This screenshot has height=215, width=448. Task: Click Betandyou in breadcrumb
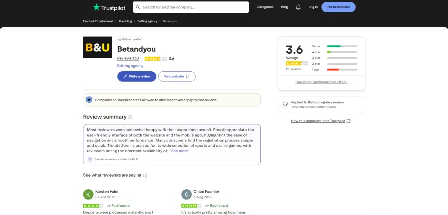(x=170, y=21)
